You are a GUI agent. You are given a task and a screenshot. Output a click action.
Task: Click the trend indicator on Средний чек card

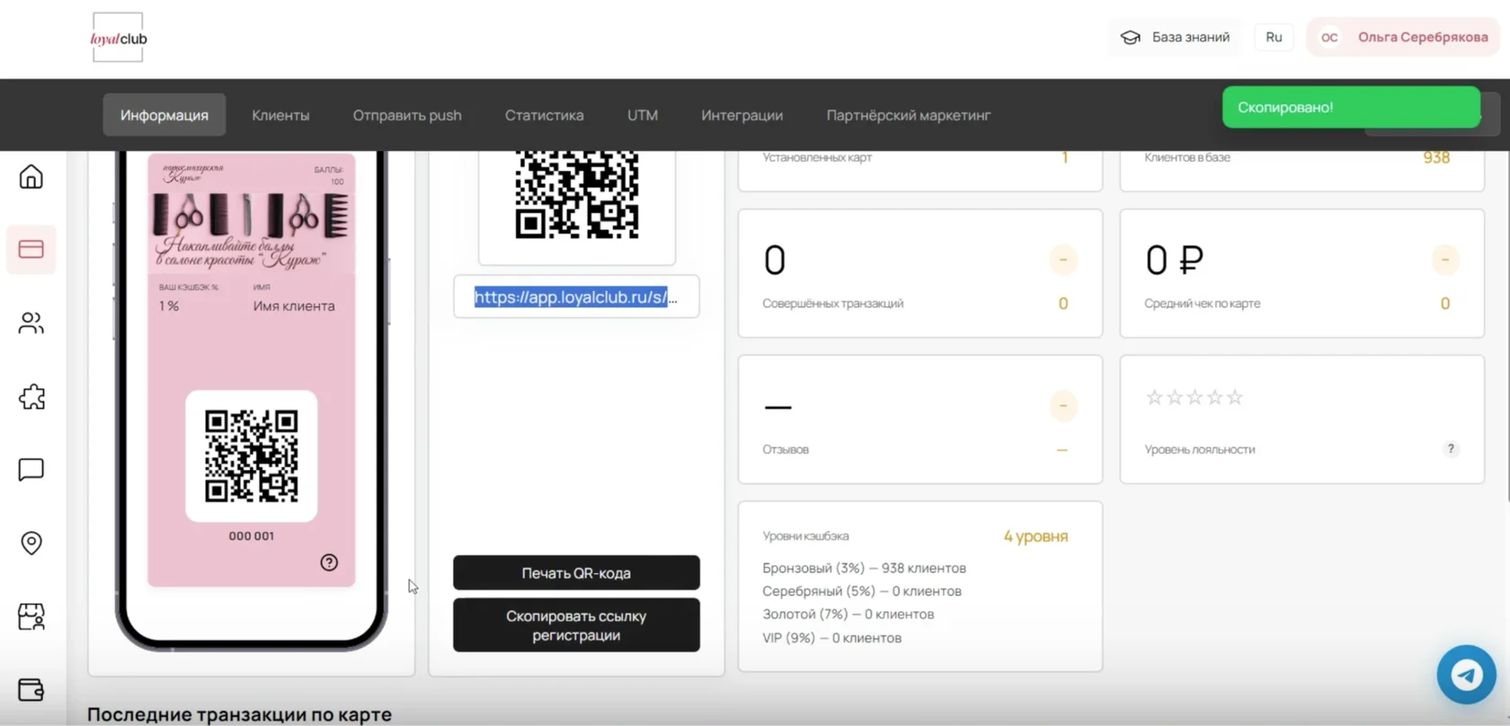1444,260
